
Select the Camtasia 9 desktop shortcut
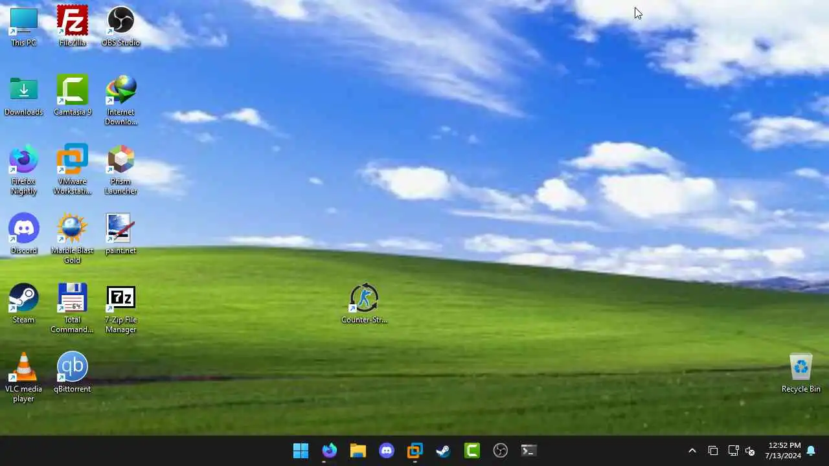point(72,96)
